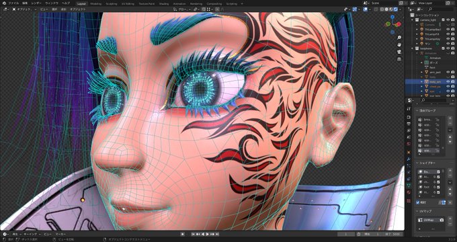This screenshot has width=457, height=242.
Task: Click the pan hand gizmo in viewport
Action: [399, 45]
